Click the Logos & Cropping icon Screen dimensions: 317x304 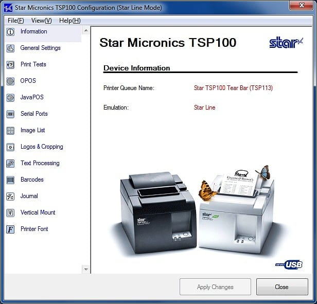(x=10, y=147)
